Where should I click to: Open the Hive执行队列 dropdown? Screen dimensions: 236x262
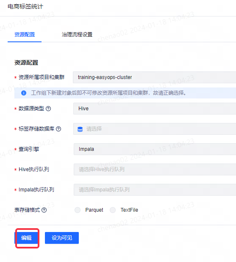[155, 169]
